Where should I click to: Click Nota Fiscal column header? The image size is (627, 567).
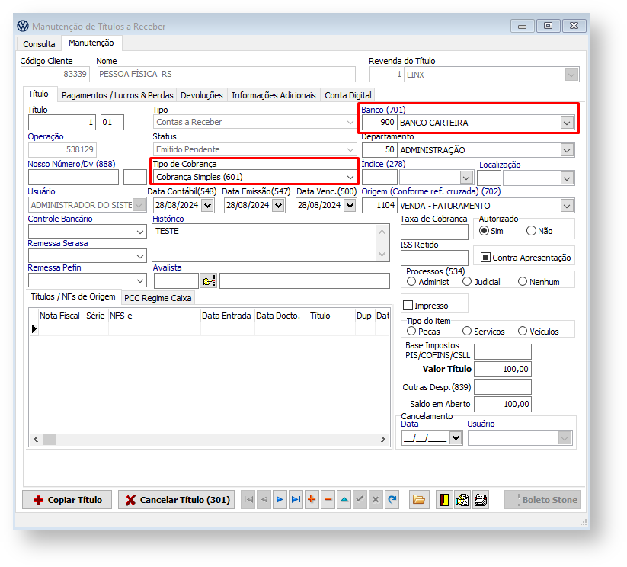59,316
